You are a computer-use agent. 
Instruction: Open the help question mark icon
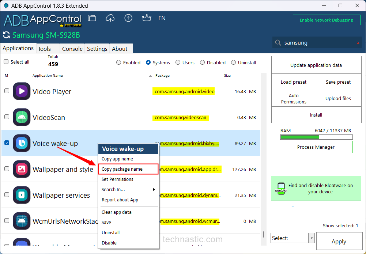click(128, 18)
